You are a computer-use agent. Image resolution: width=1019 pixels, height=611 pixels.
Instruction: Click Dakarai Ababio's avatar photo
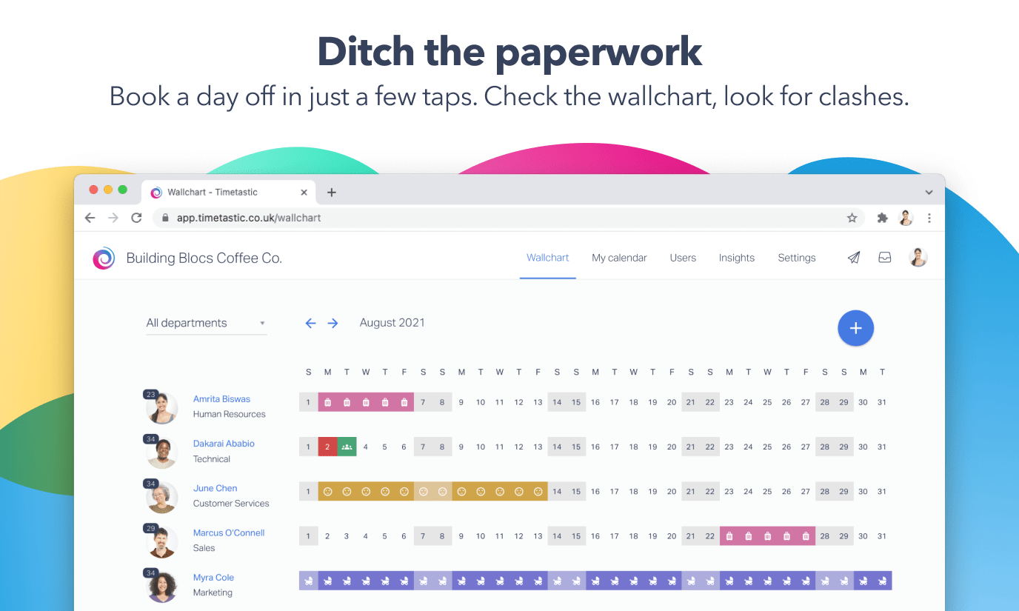tap(162, 453)
